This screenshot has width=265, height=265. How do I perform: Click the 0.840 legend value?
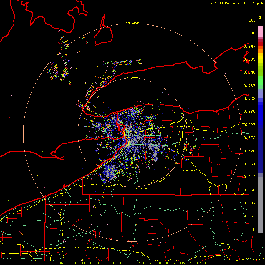pyautogui.click(x=249, y=72)
